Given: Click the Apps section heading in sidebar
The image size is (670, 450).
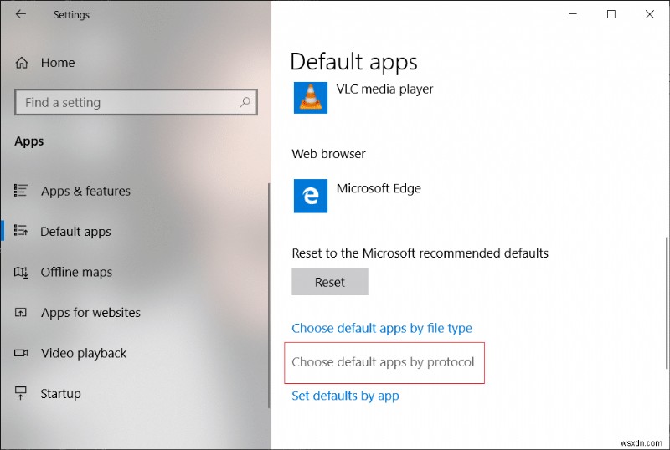Looking at the screenshot, I should click(29, 141).
